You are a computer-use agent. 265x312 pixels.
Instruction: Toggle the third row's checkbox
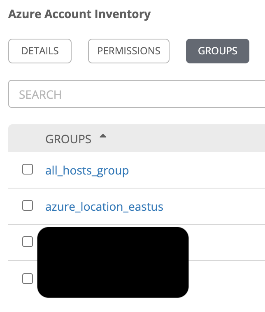tap(28, 242)
